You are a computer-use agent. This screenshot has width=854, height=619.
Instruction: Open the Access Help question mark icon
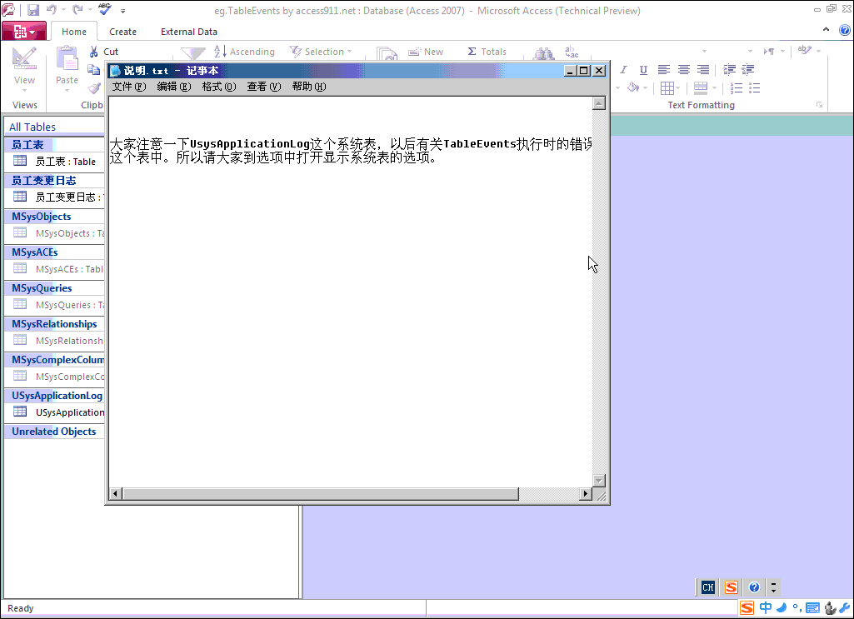[844, 31]
